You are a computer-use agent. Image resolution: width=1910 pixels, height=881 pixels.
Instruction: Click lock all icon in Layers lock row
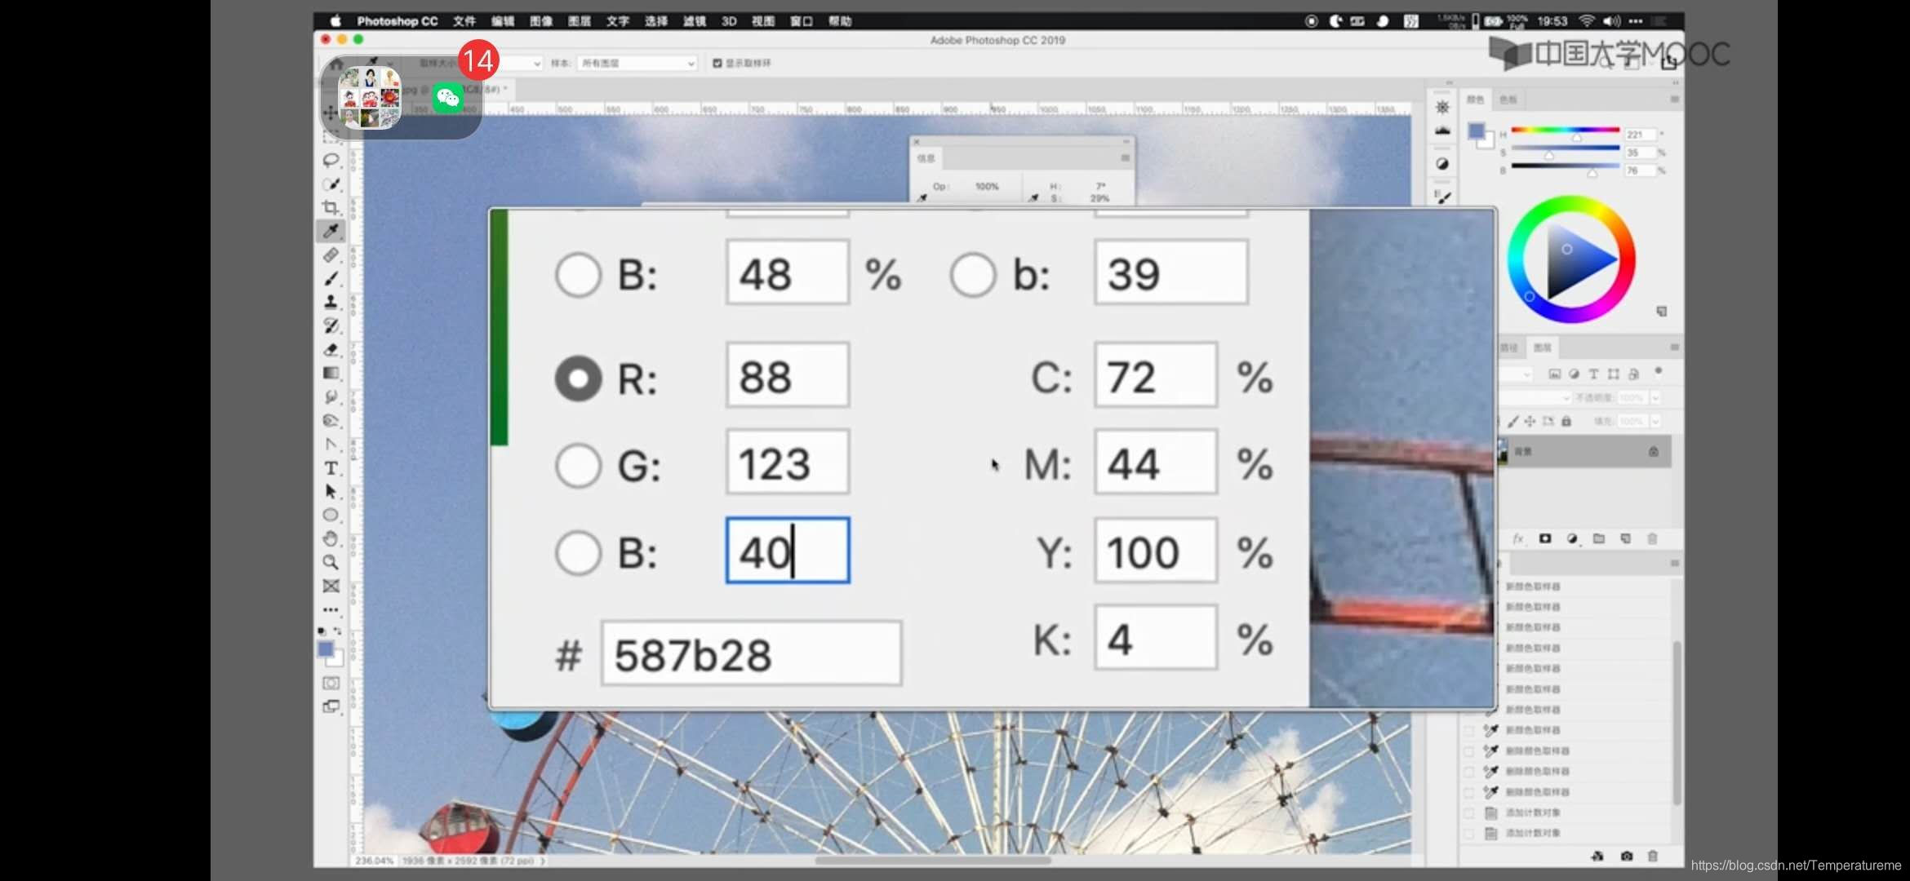coord(1566,421)
